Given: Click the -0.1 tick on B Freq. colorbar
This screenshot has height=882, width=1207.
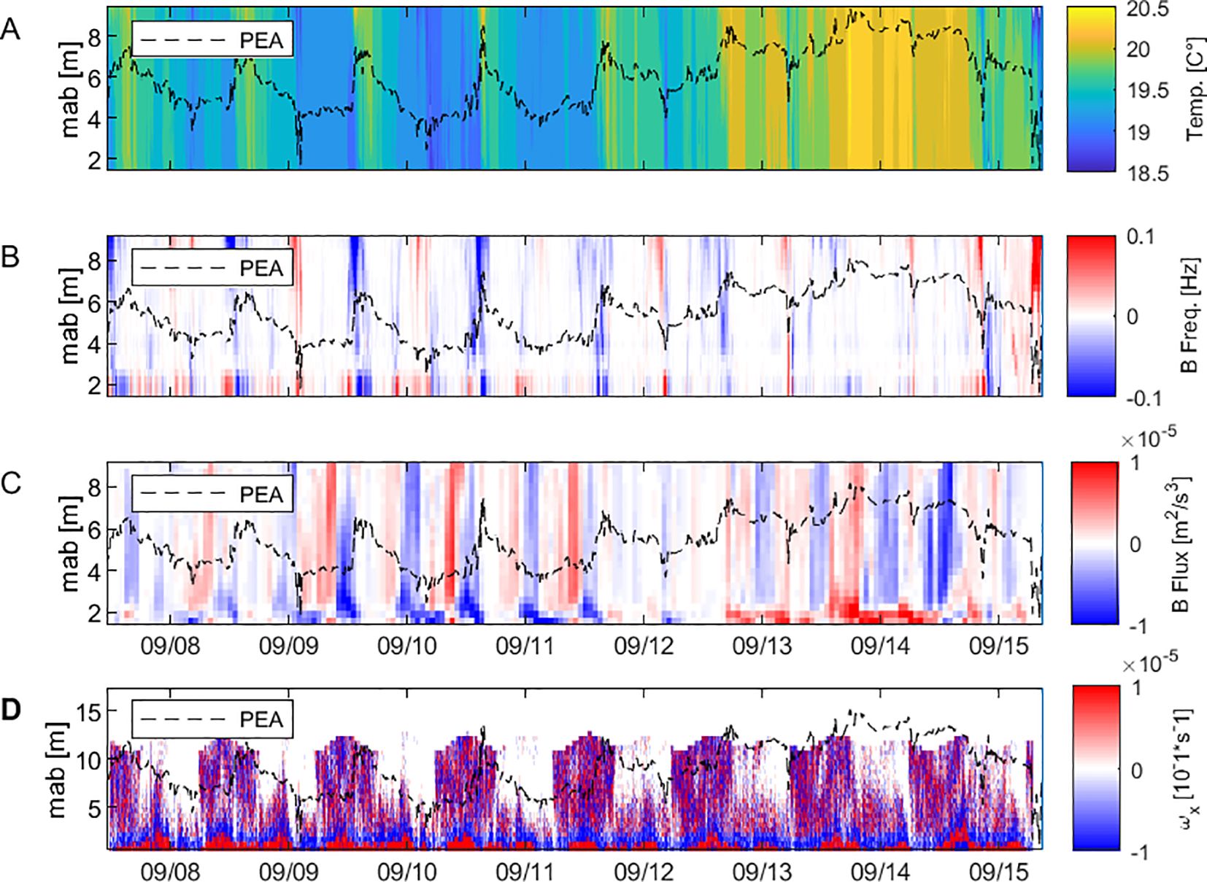Looking at the screenshot, I should [x=1144, y=398].
